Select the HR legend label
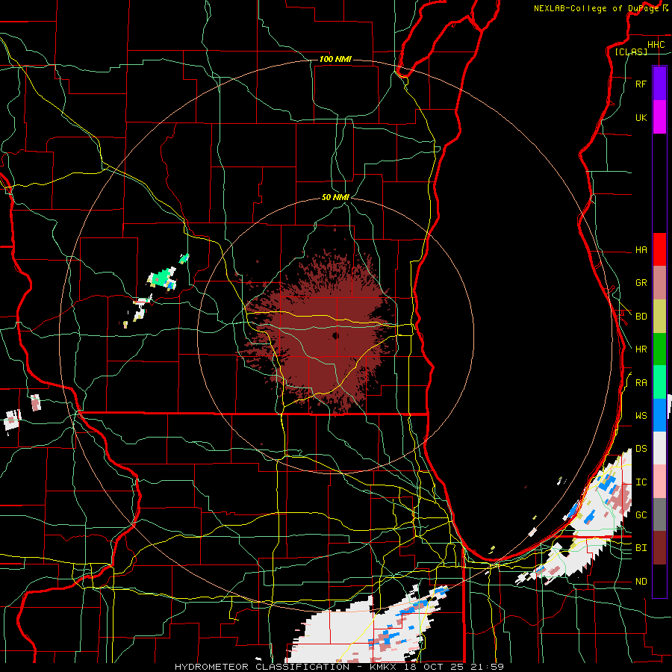 coord(641,349)
